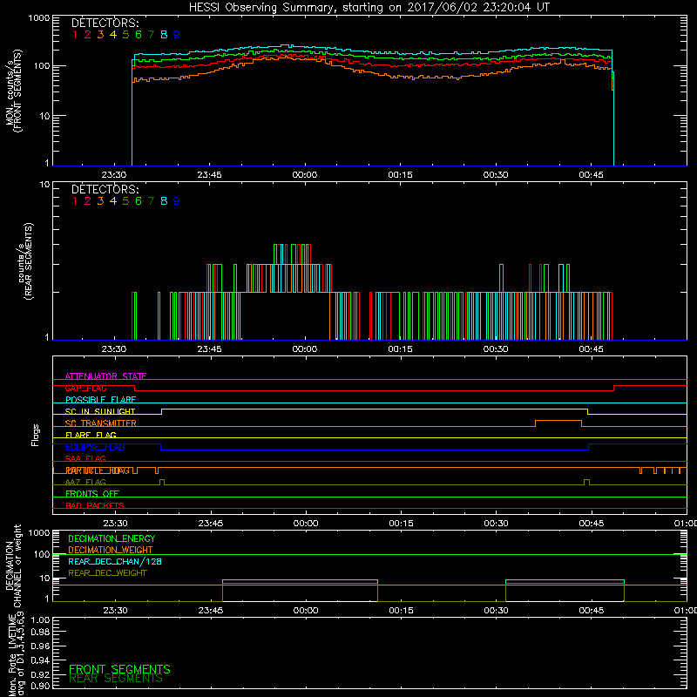This screenshot has width=697, height=697.
Task: Select magenta detector 2 in front segments legend
Action: coord(88,35)
